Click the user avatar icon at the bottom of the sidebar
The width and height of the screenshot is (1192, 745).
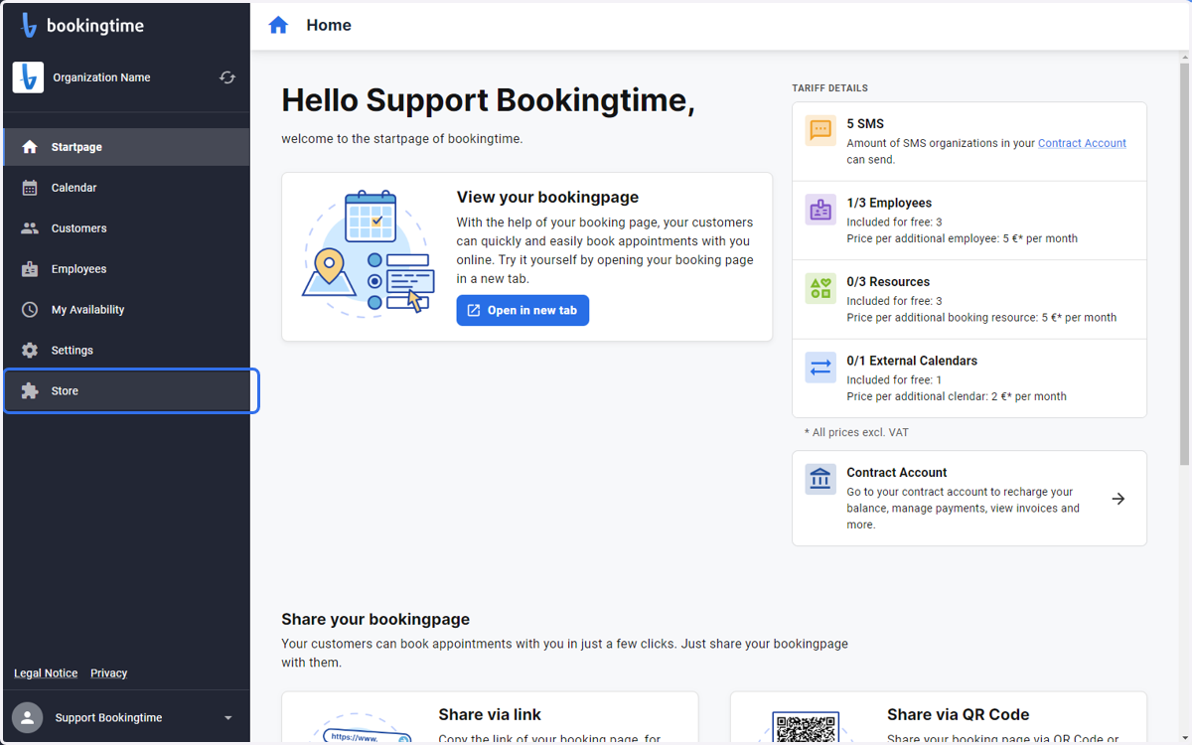pyautogui.click(x=28, y=717)
